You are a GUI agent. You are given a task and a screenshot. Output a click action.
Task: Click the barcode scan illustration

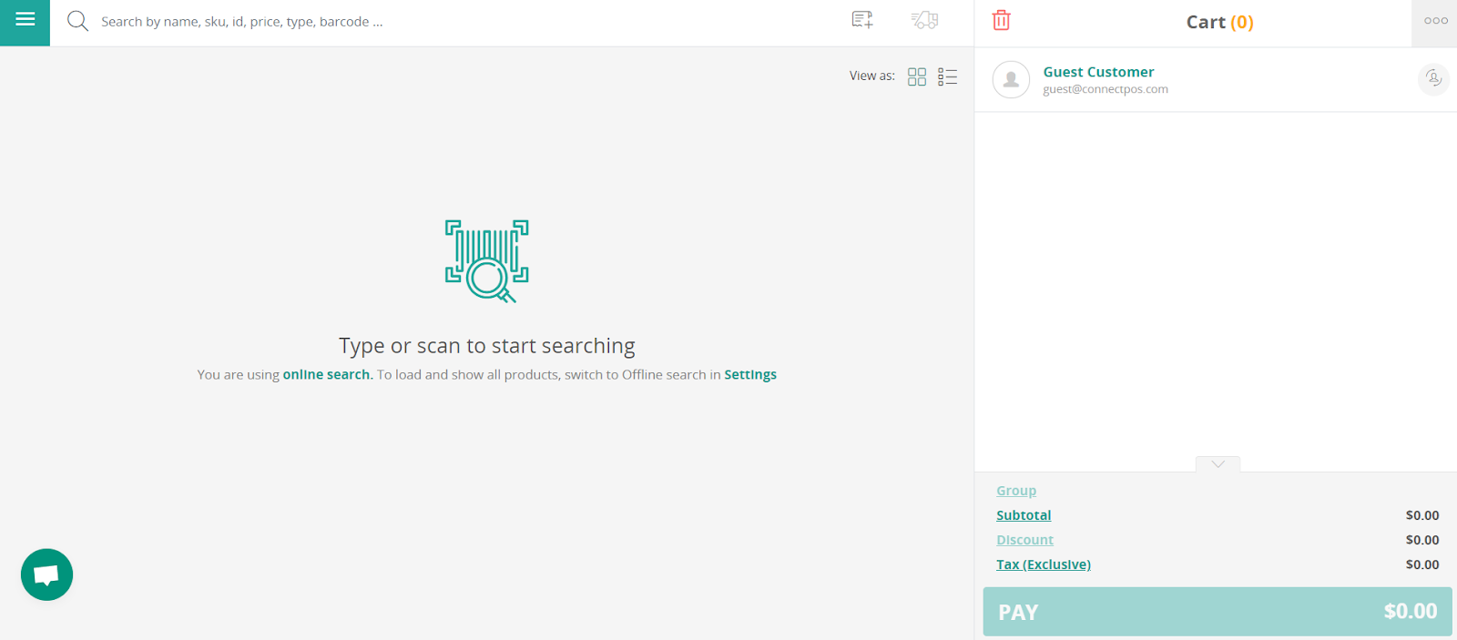click(487, 261)
